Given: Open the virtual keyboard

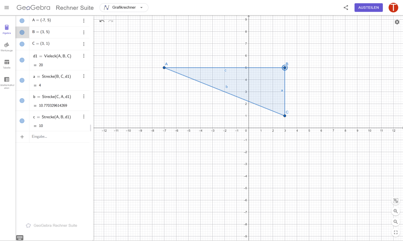Looking at the screenshot, I should [20, 237].
